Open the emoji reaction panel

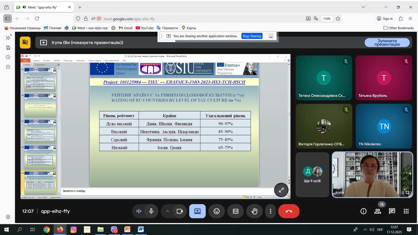(x=217, y=211)
